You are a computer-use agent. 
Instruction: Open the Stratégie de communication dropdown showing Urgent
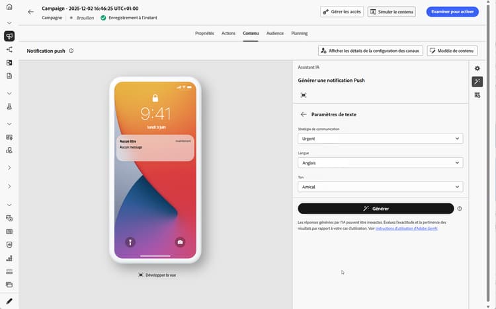(380, 139)
